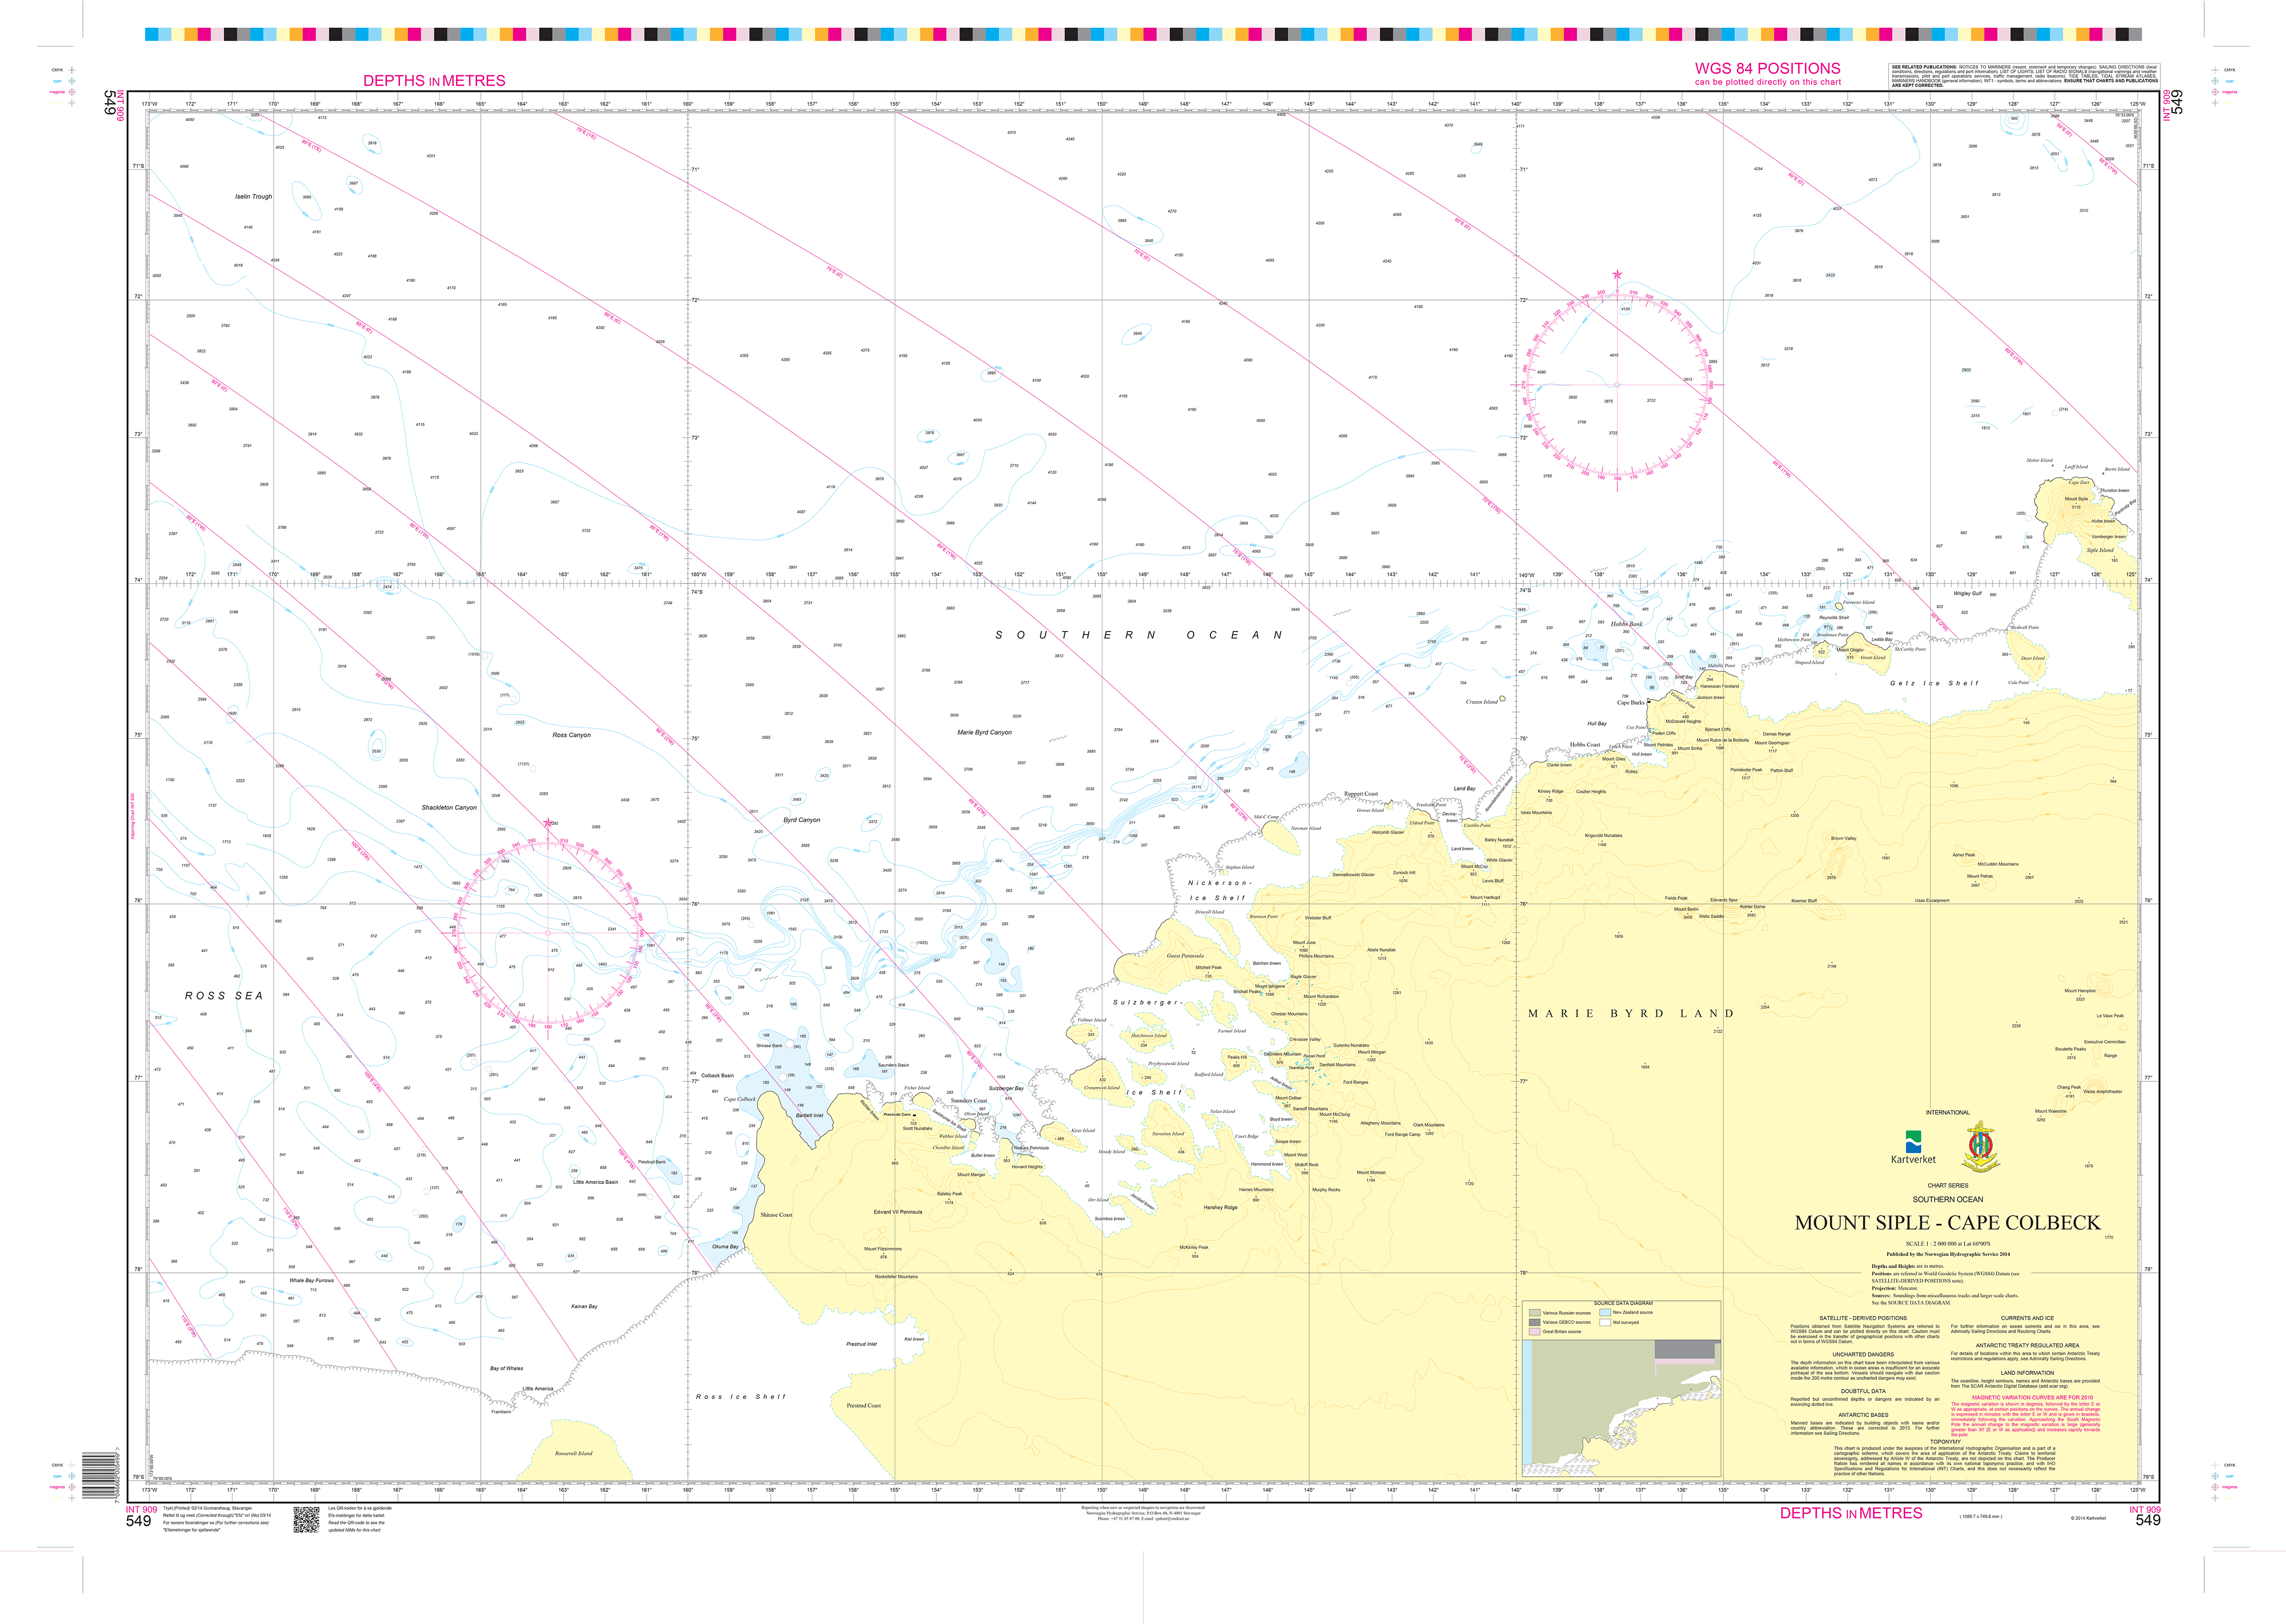The height and width of the screenshot is (1624, 2286).
Task: Click the New Zealand source blue swatch
Action: (x=1605, y=1312)
